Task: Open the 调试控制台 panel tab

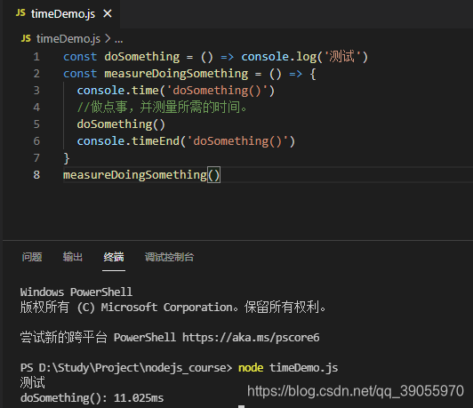Action: click(x=169, y=257)
